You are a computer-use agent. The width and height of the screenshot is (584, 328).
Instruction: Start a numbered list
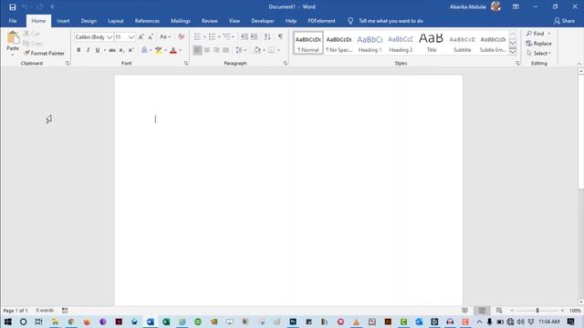tap(212, 36)
